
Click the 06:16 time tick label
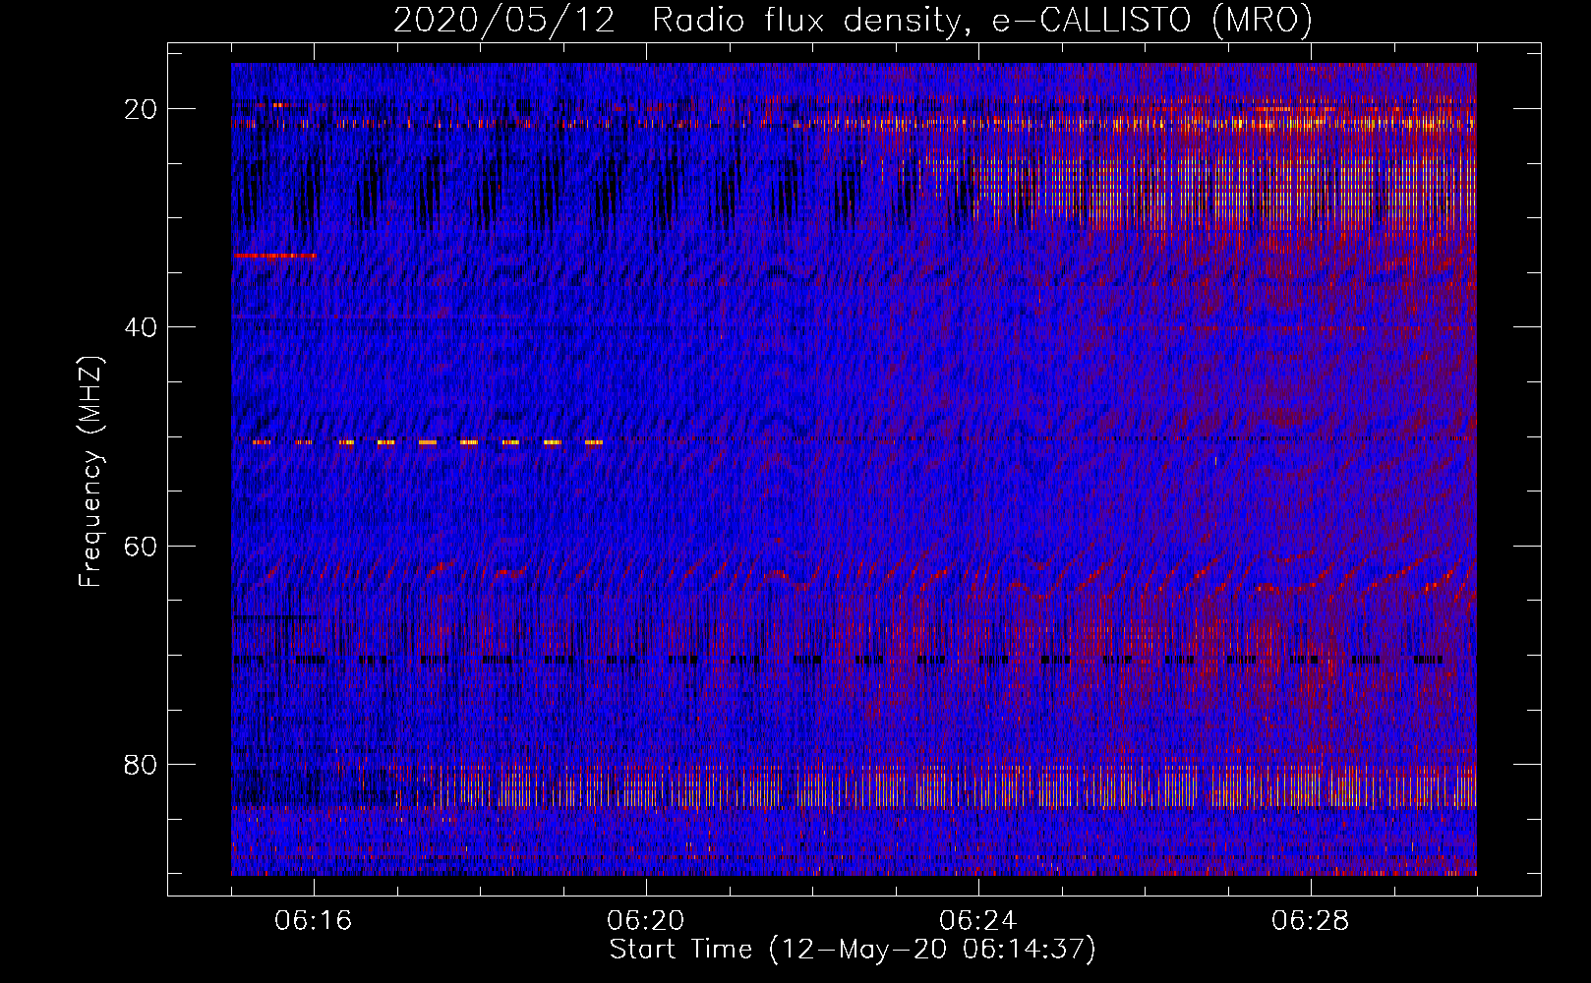click(x=314, y=921)
